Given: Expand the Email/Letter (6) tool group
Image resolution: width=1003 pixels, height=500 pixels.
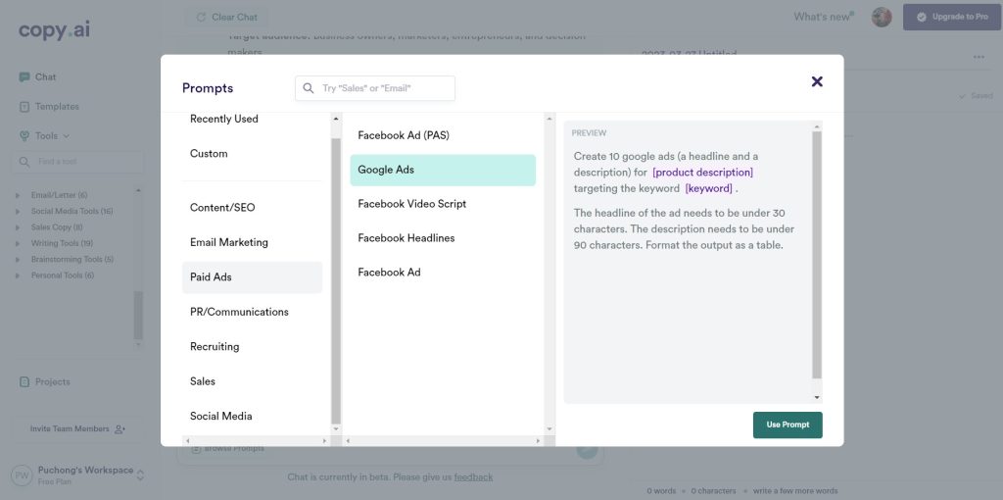Looking at the screenshot, I should pos(53,195).
